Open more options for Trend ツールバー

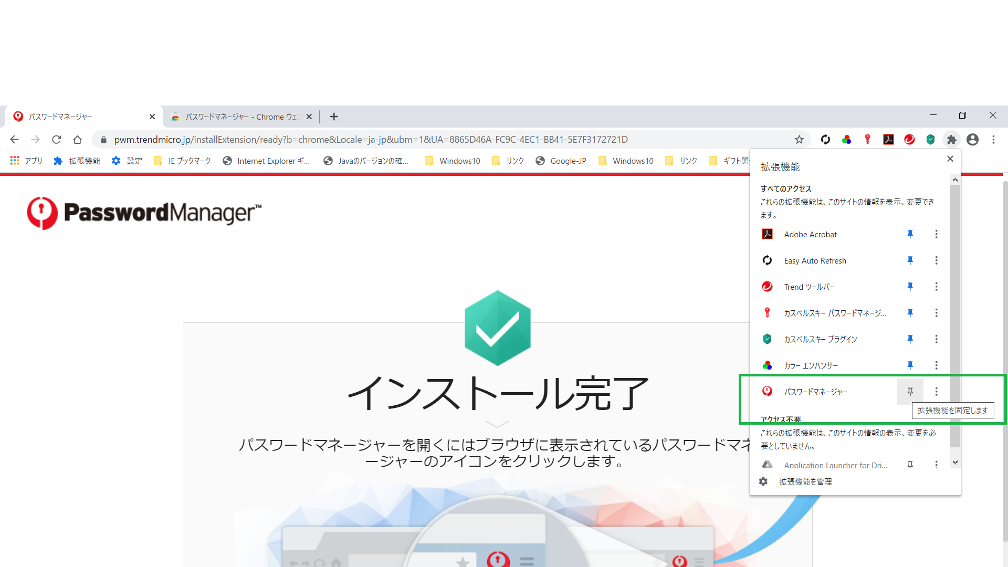[936, 287]
